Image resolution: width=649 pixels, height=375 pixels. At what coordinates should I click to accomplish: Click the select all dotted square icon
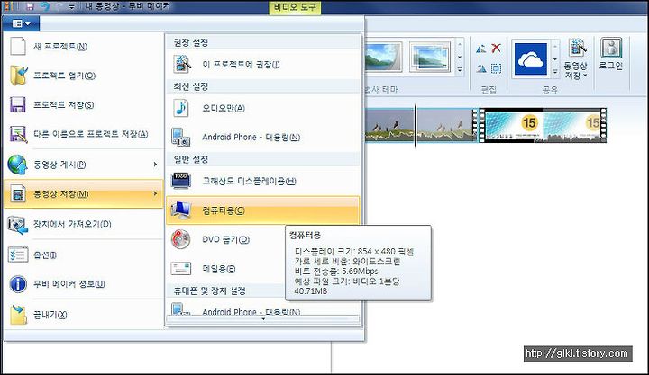(x=496, y=68)
